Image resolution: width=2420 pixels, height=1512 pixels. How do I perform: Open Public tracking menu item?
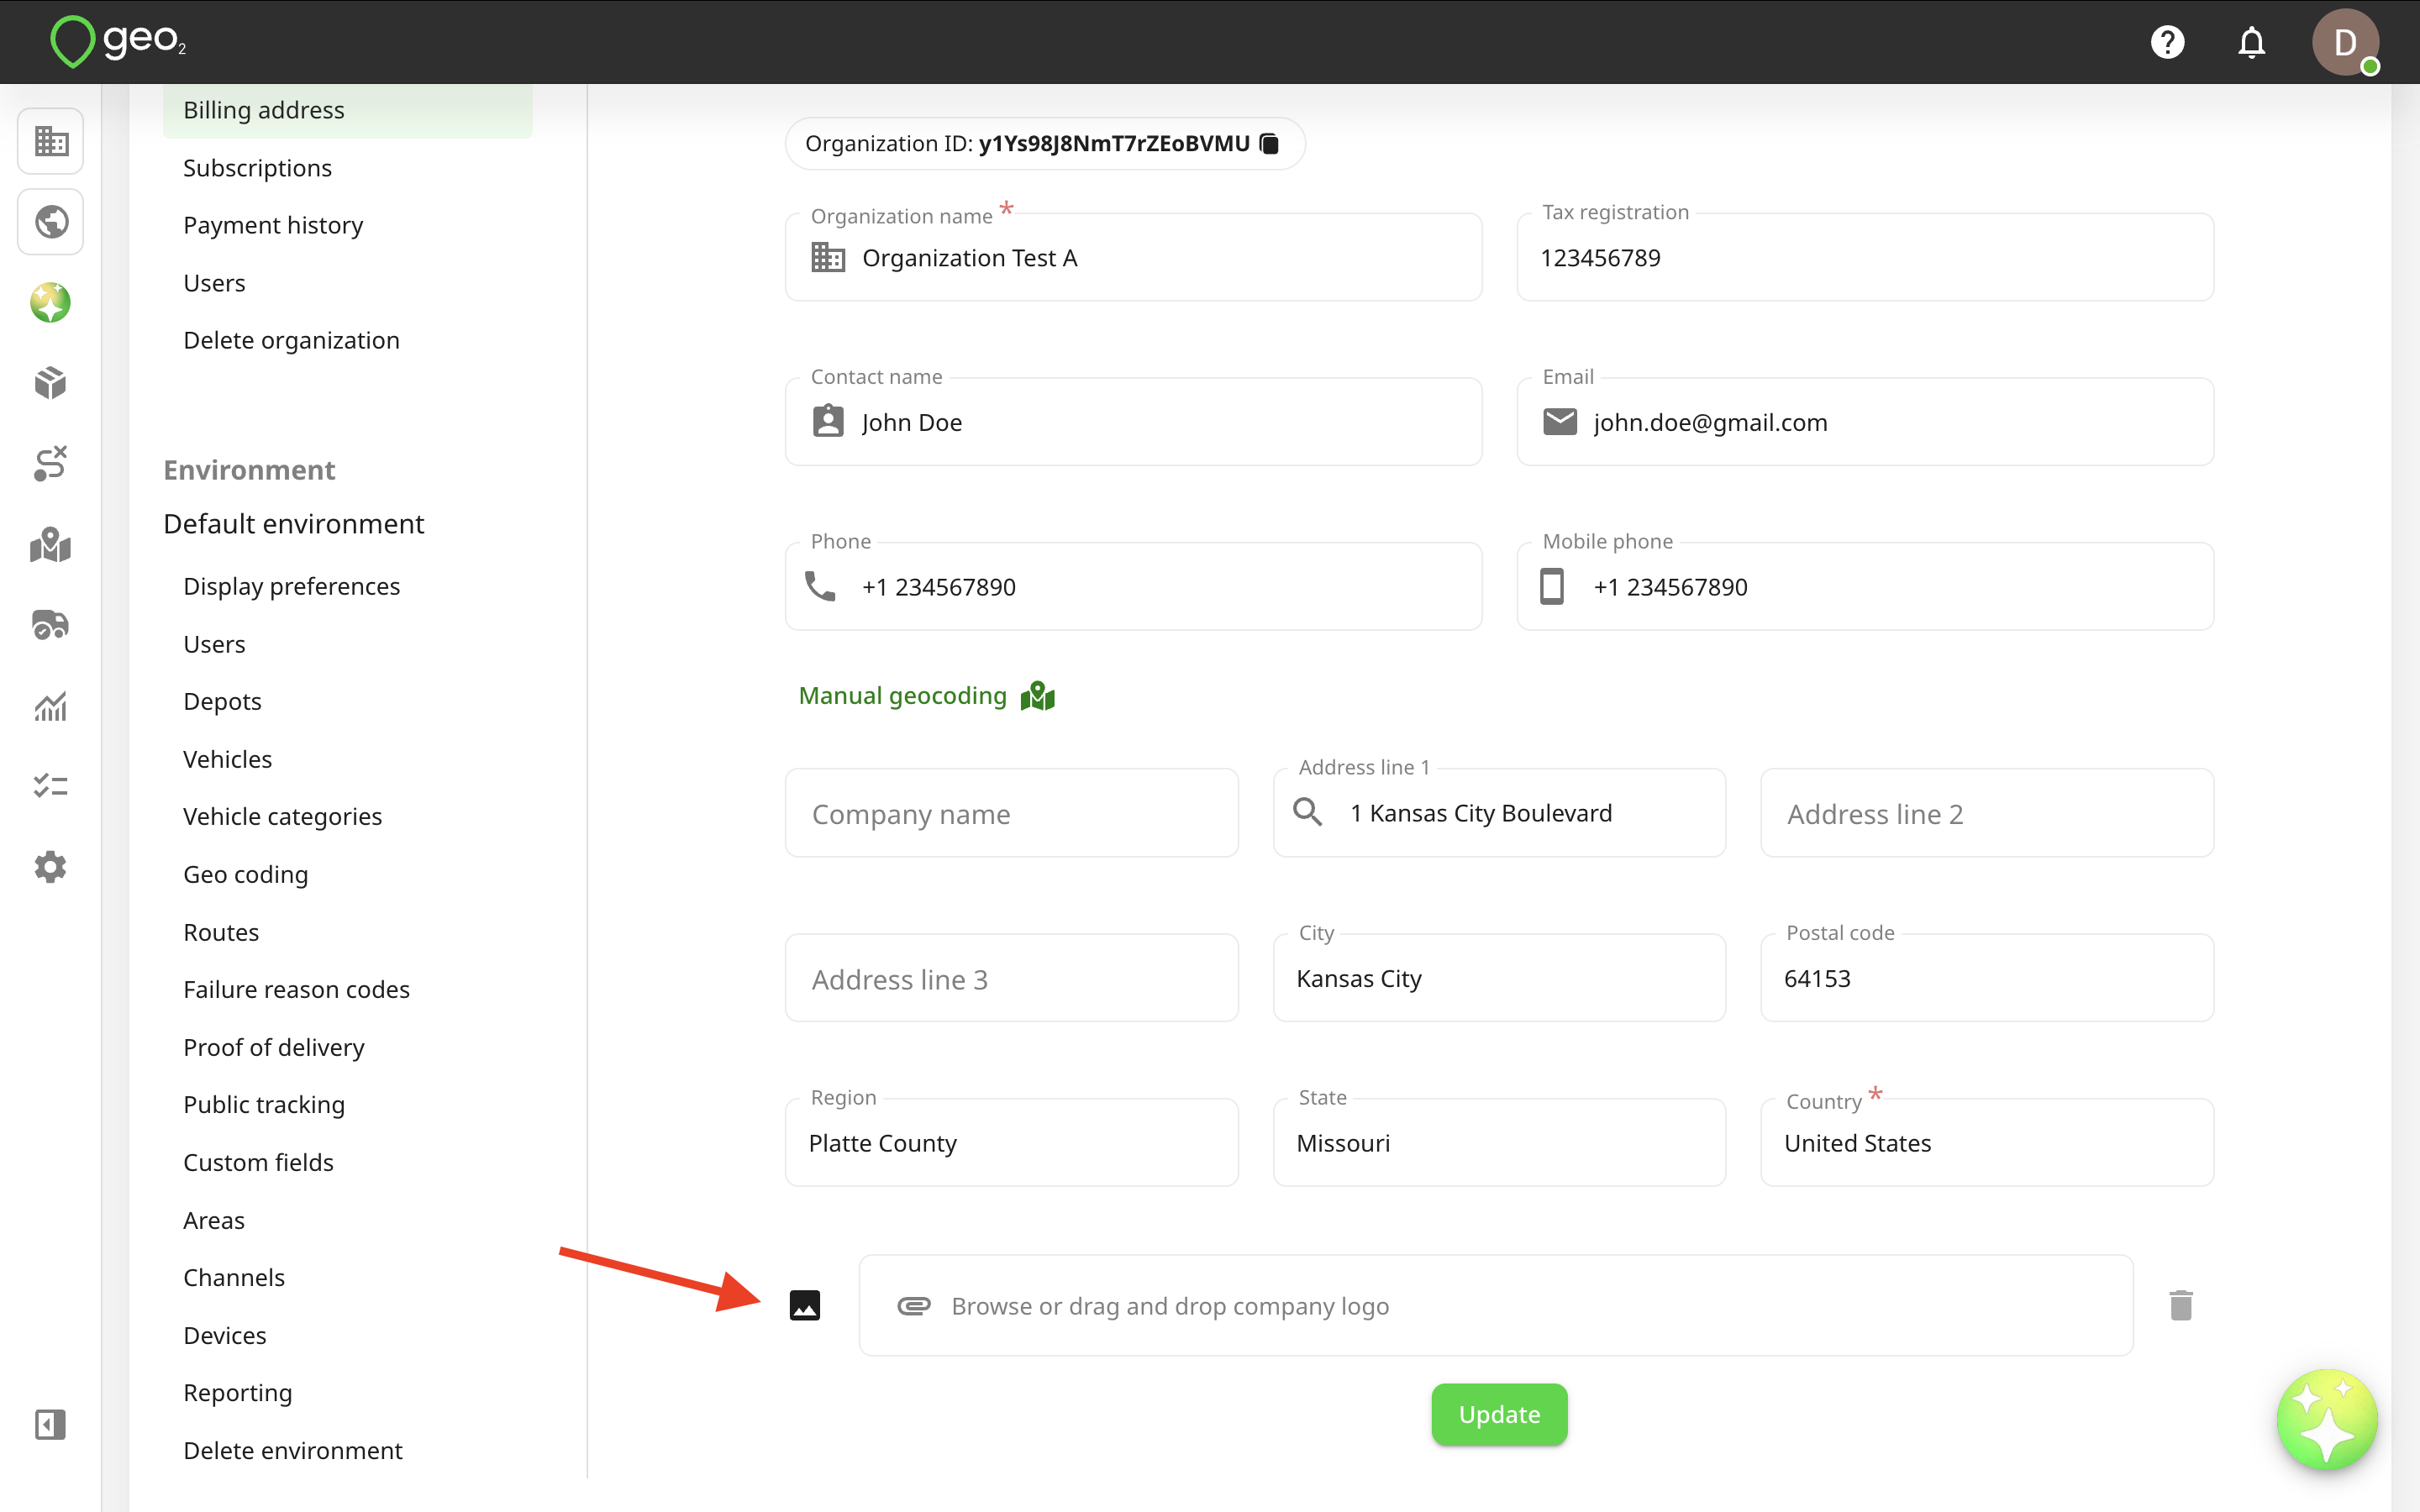pyautogui.click(x=264, y=1104)
